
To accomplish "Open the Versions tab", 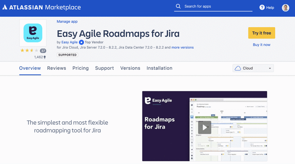I will [x=130, y=68].
